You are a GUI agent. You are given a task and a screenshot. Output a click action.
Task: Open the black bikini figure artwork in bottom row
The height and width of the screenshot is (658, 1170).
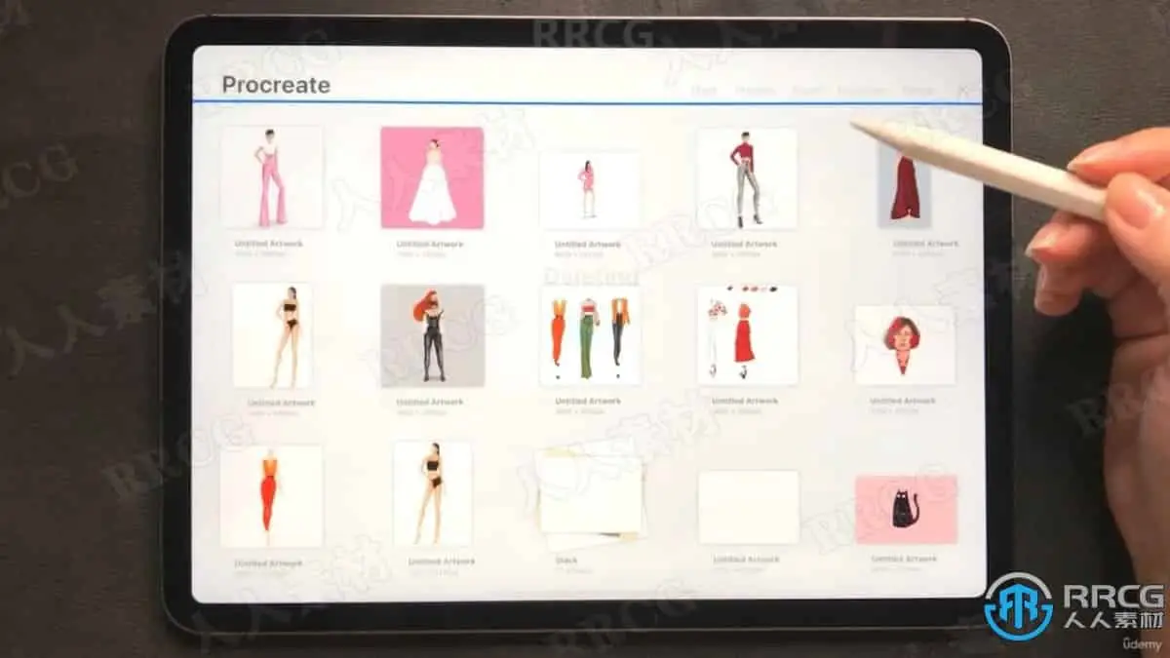tap(432, 493)
